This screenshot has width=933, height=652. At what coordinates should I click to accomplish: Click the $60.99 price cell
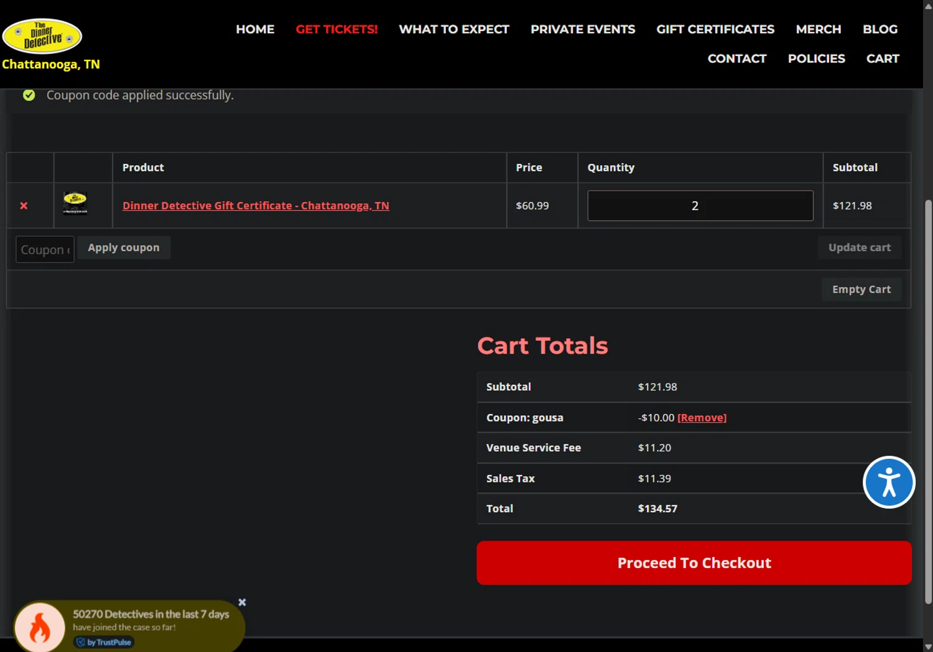(x=532, y=206)
